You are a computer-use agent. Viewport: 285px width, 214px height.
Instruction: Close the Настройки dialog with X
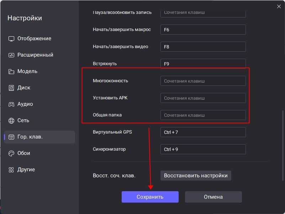[279, 6]
